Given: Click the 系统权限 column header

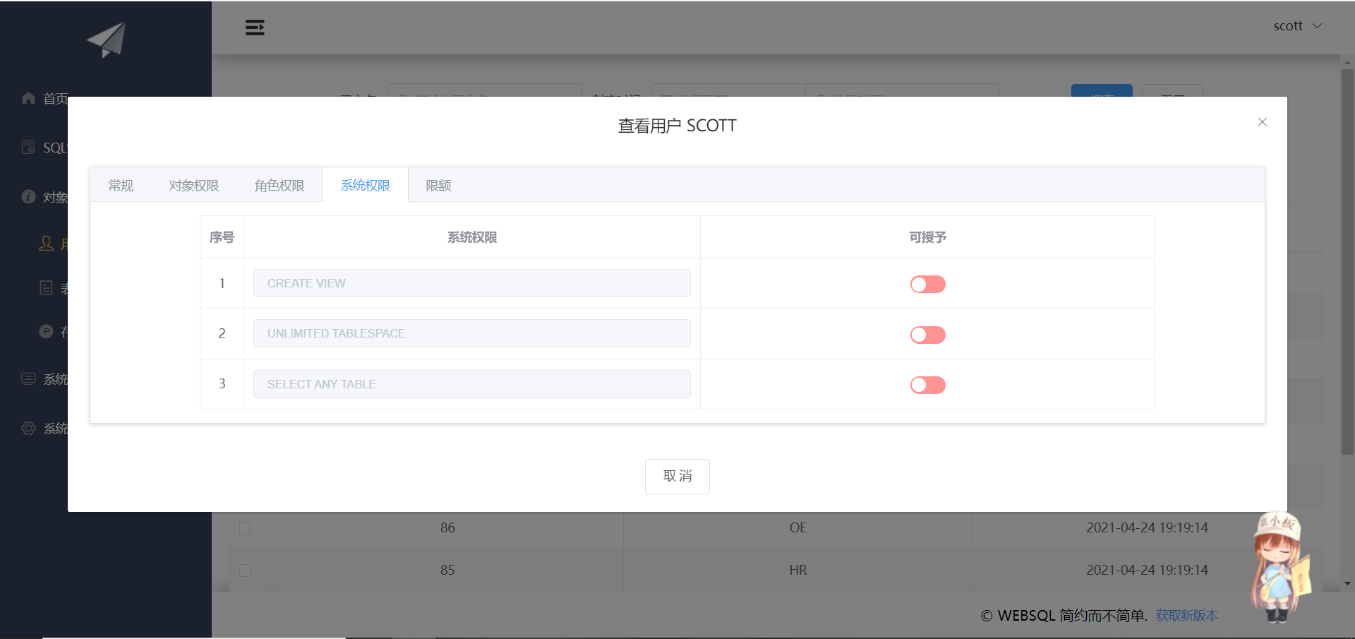Looking at the screenshot, I should (472, 237).
